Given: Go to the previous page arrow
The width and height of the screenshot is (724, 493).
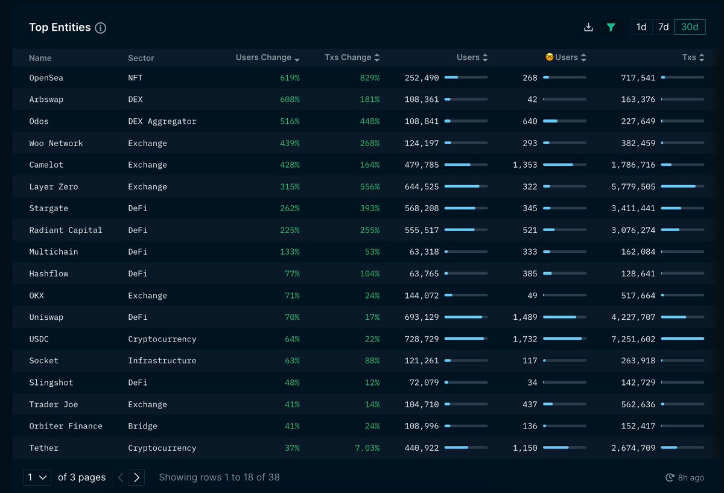Looking at the screenshot, I should (121, 477).
